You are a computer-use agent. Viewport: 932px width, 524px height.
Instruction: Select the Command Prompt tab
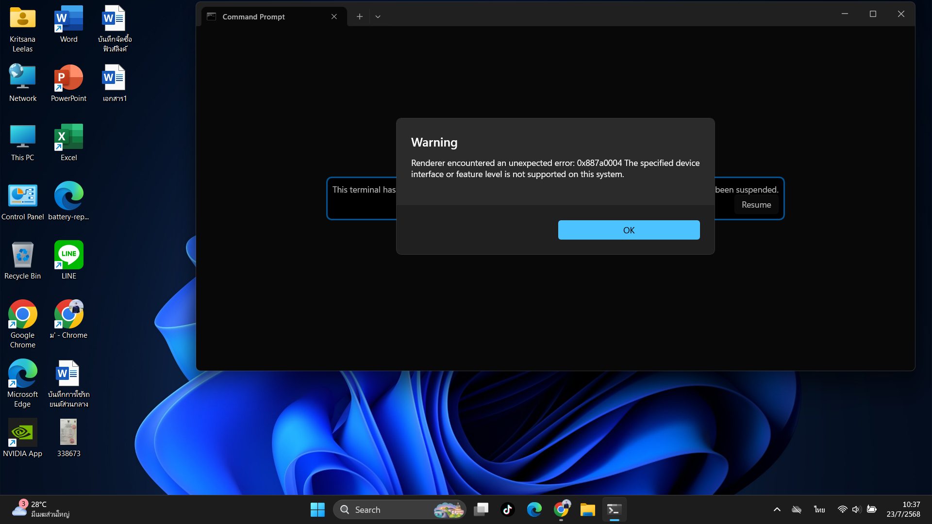274,16
